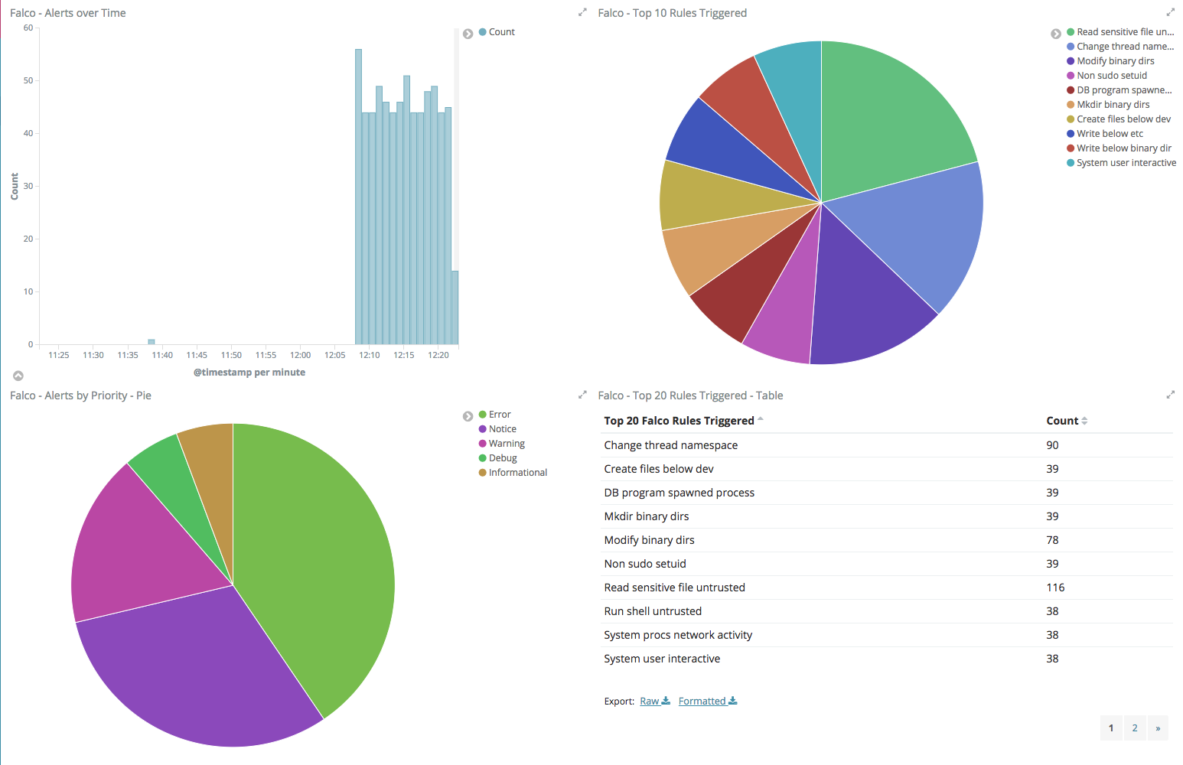
Task: Click the Informational legend color dot
Action: [x=483, y=473]
